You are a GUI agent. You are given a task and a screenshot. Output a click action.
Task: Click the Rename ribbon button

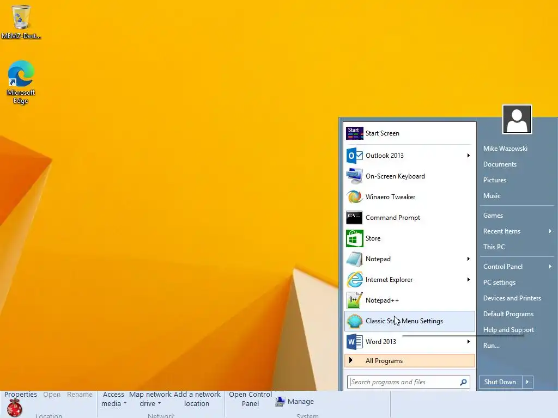click(80, 394)
